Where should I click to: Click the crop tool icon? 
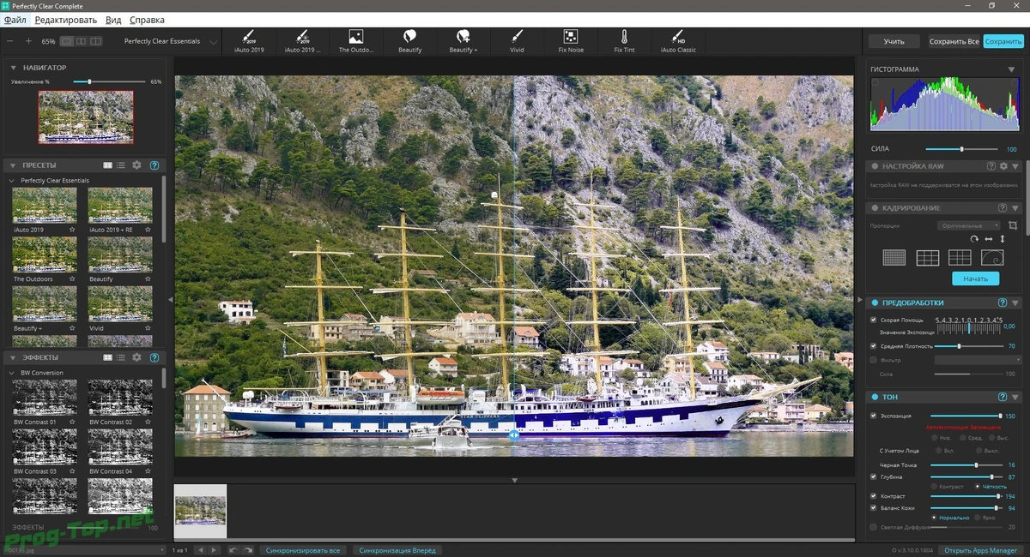coord(1013,225)
